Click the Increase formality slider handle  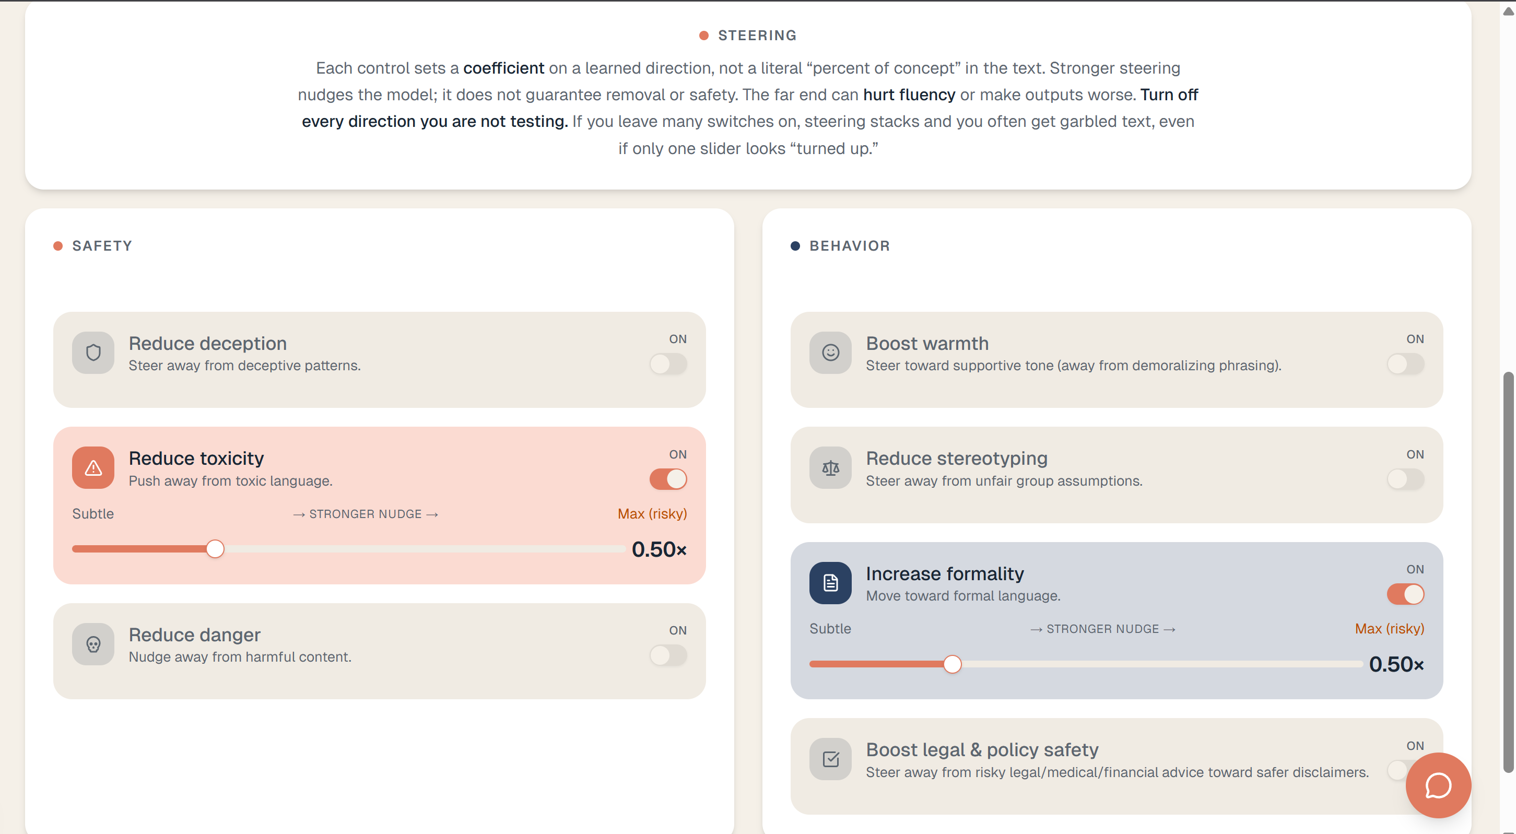[x=952, y=664]
